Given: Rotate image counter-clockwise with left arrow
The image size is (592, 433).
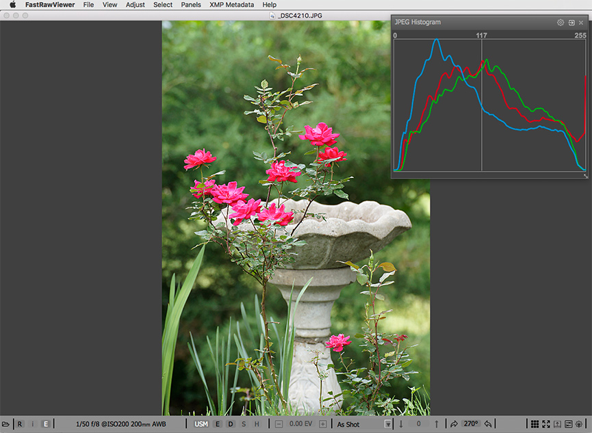Looking at the screenshot, I should coord(488,424).
